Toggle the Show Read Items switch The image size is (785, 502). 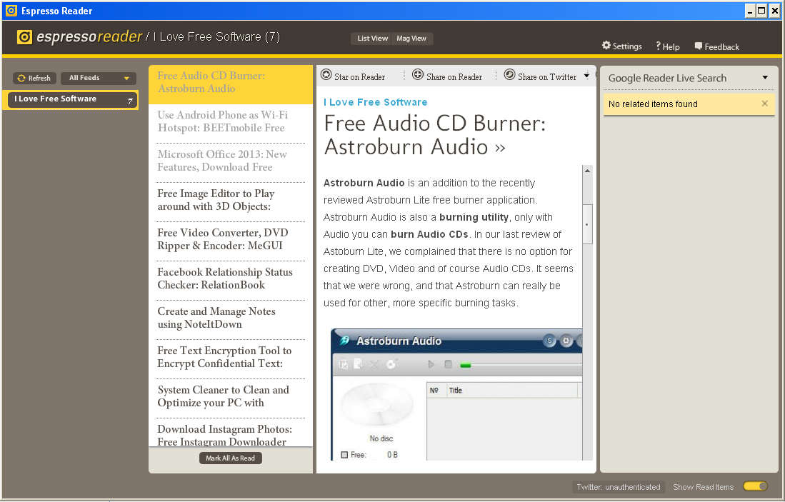click(x=755, y=486)
